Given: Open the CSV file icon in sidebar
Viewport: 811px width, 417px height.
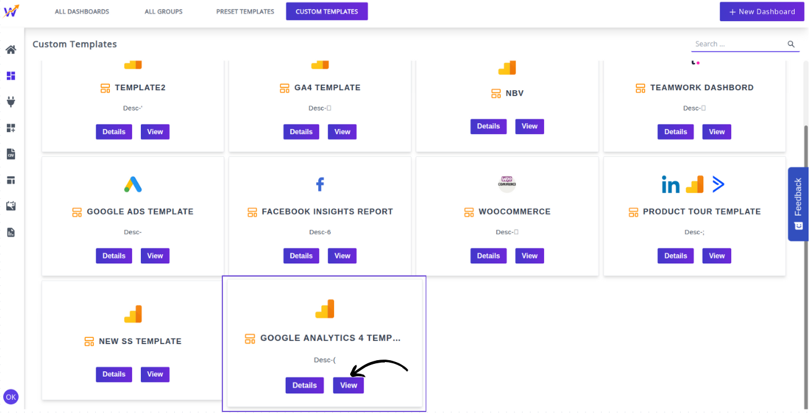Looking at the screenshot, I should click(11, 154).
